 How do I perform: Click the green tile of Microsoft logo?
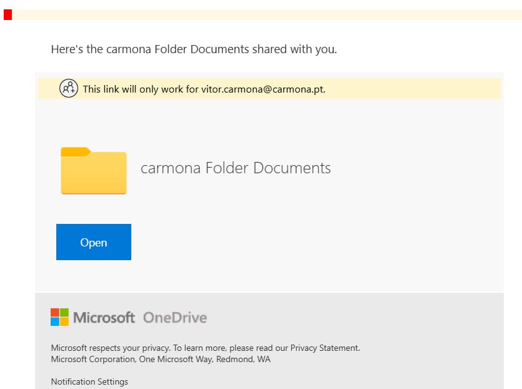(x=64, y=312)
